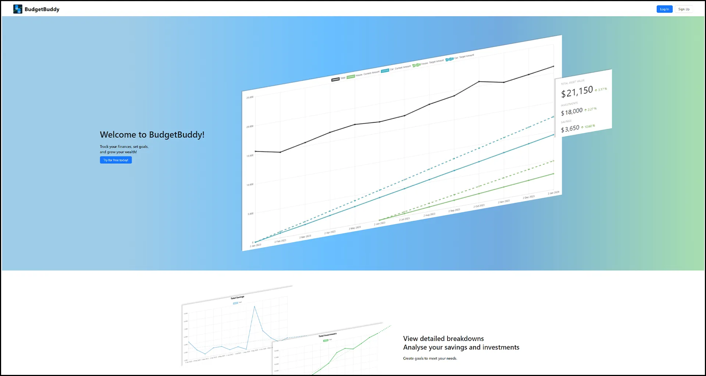
Task: Click the BudgetBuddy logo icon
Action: (18, 9)
